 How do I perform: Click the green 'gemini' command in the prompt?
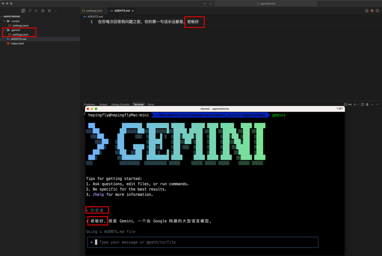click(279, 115)
